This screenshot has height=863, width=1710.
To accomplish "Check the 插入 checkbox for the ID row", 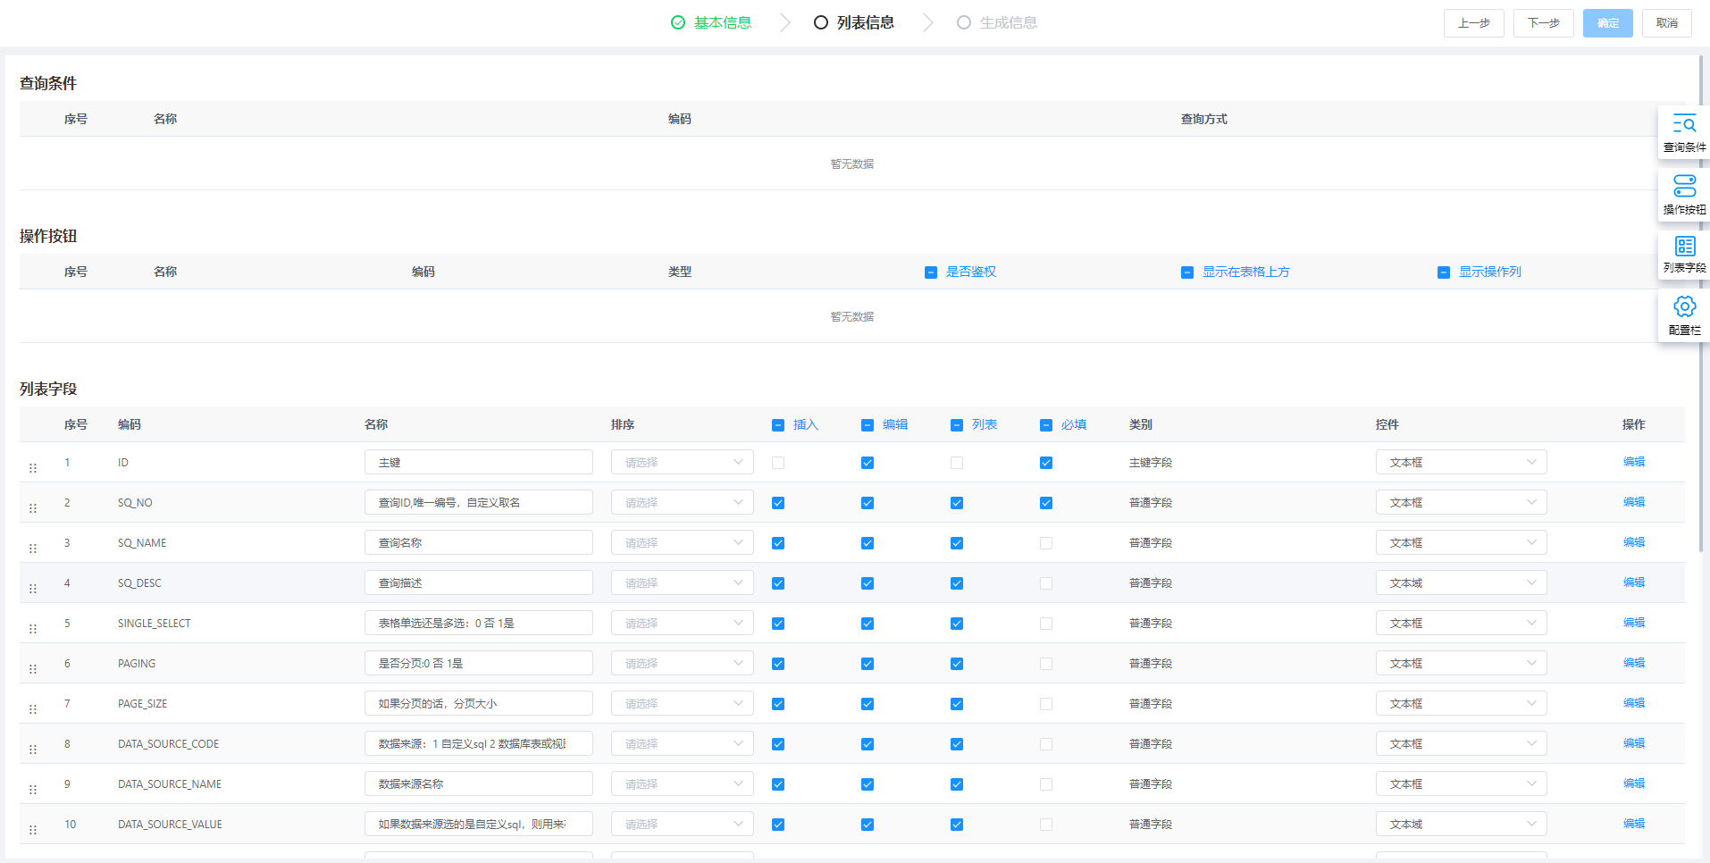I will (x=778, y=463).
